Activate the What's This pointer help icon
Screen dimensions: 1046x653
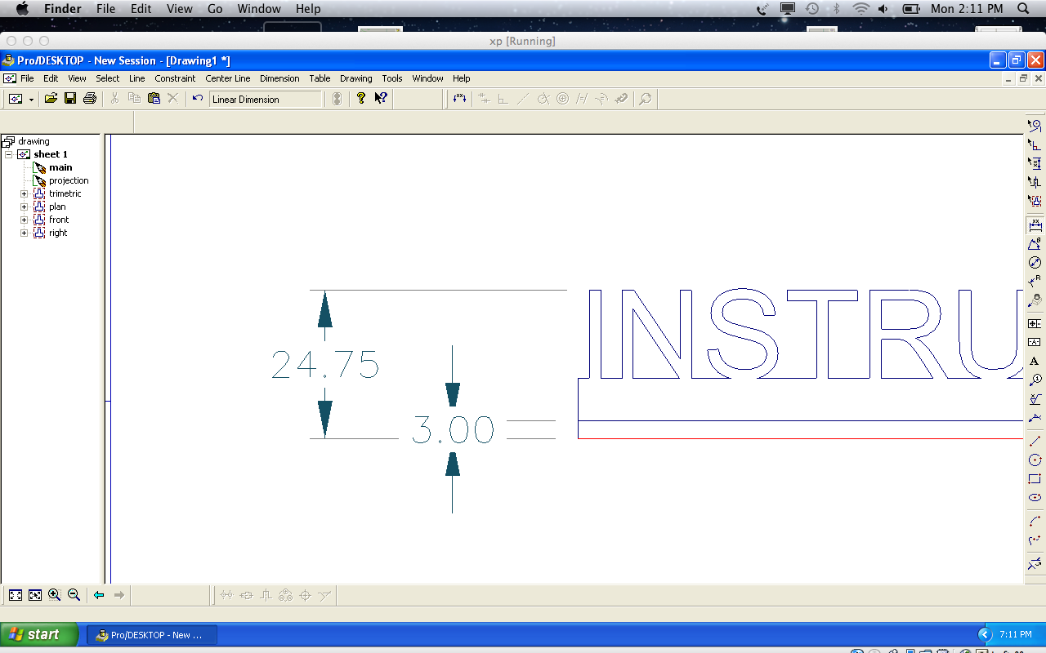pyautogui.click(x=381, y=99)
